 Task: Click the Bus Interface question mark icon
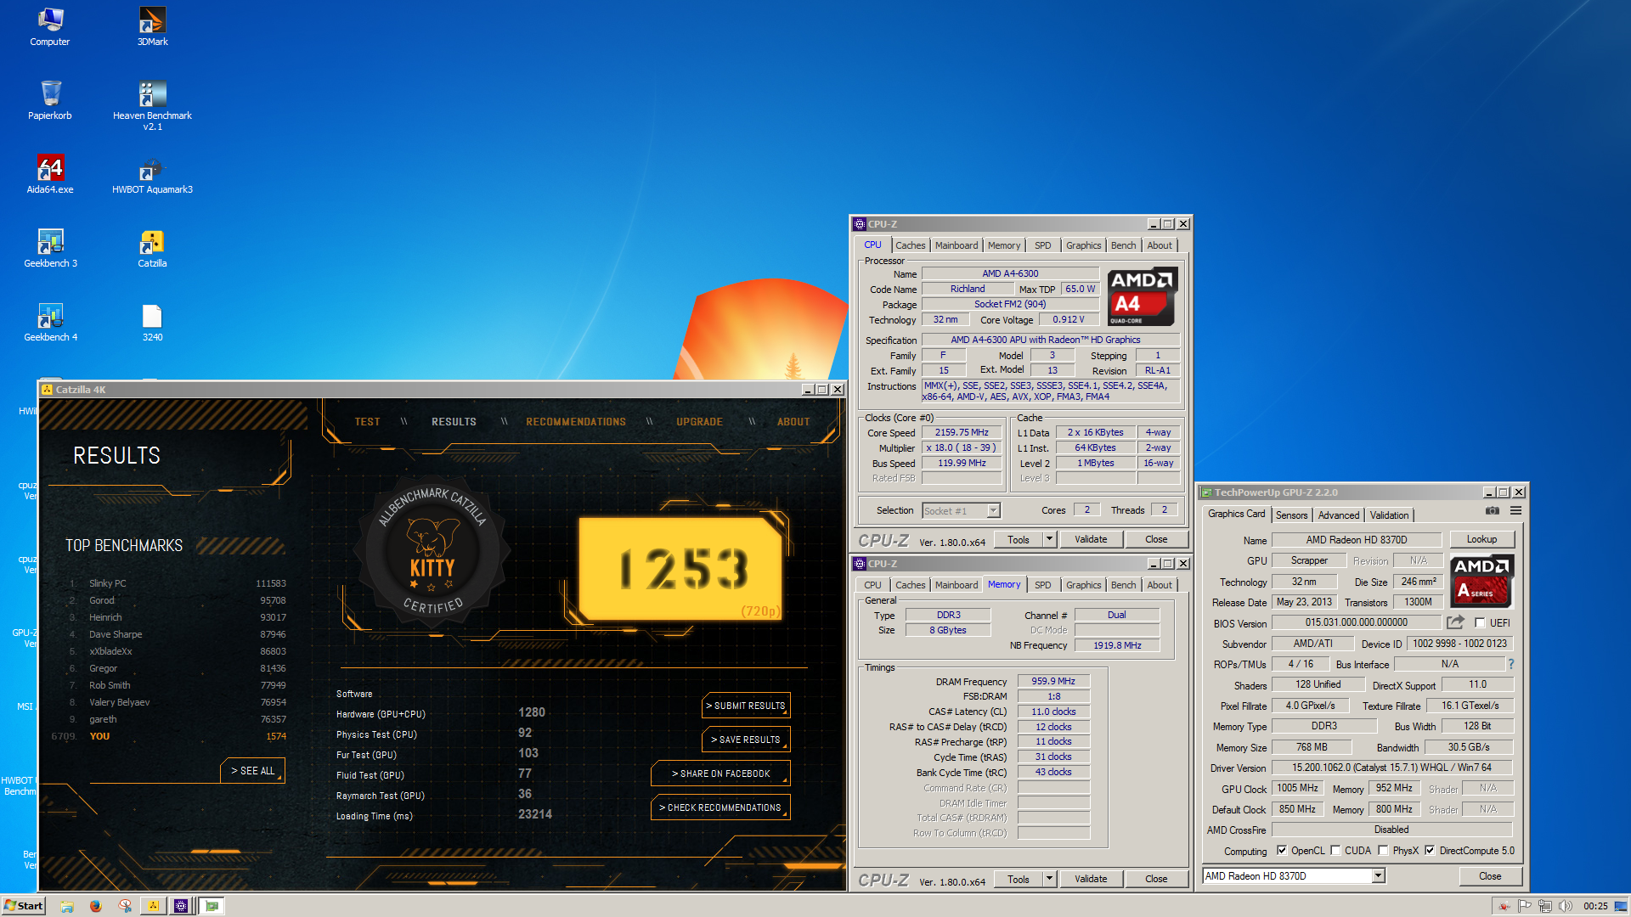[x=1511, y=664]
